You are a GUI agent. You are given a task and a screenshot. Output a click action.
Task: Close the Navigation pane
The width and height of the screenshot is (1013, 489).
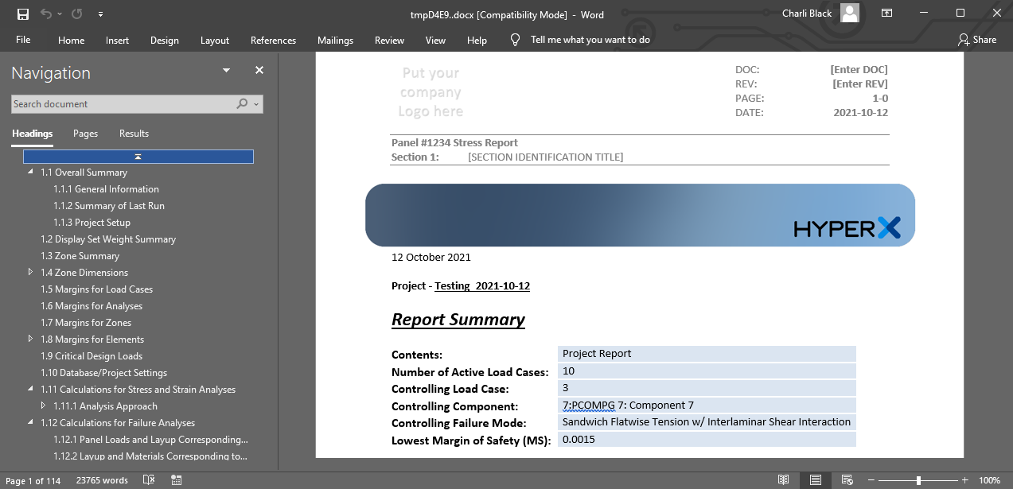[x=259, y=70]
